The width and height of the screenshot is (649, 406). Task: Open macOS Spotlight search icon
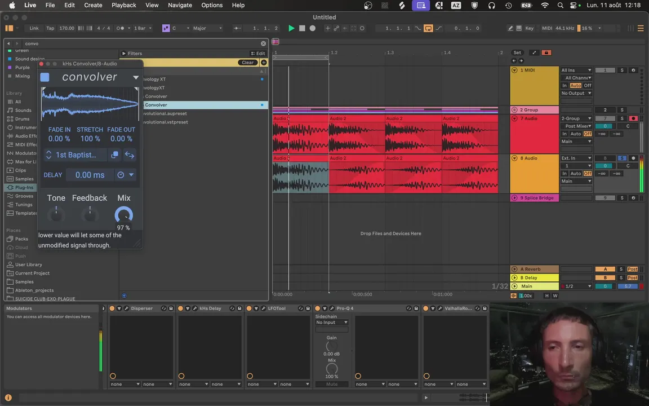pos(560,6)
